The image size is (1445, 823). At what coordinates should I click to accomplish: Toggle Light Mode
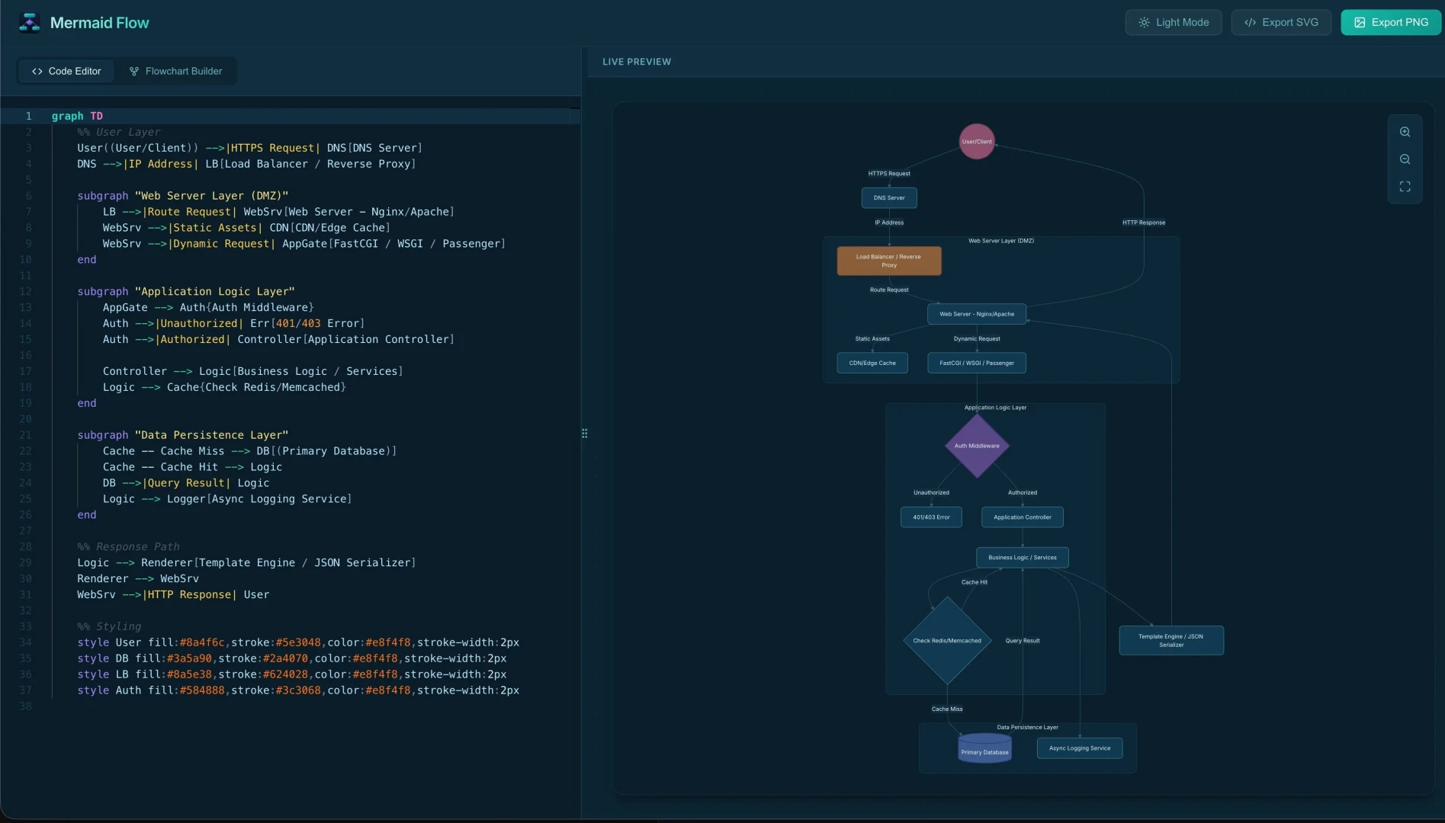click(x=1173, y=22)
